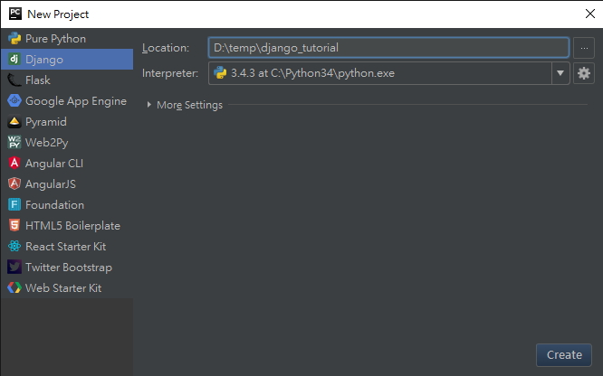
Task: Click the Pure Python snake icon
Action: click(14, 38)
